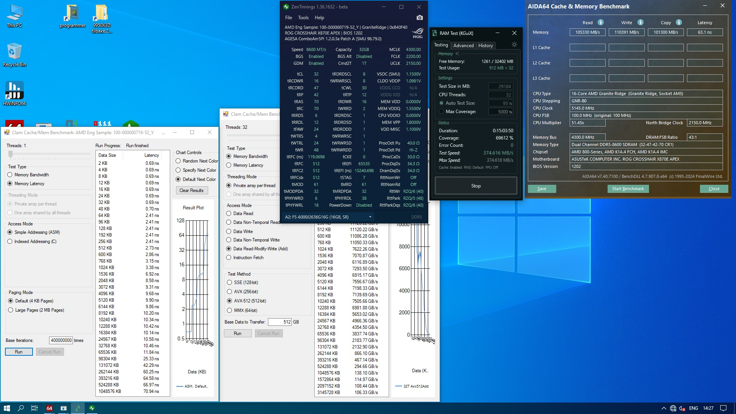Click Start Benchmark in AIDA64
Screen dimensions: 736x414
tap(628, 189)
